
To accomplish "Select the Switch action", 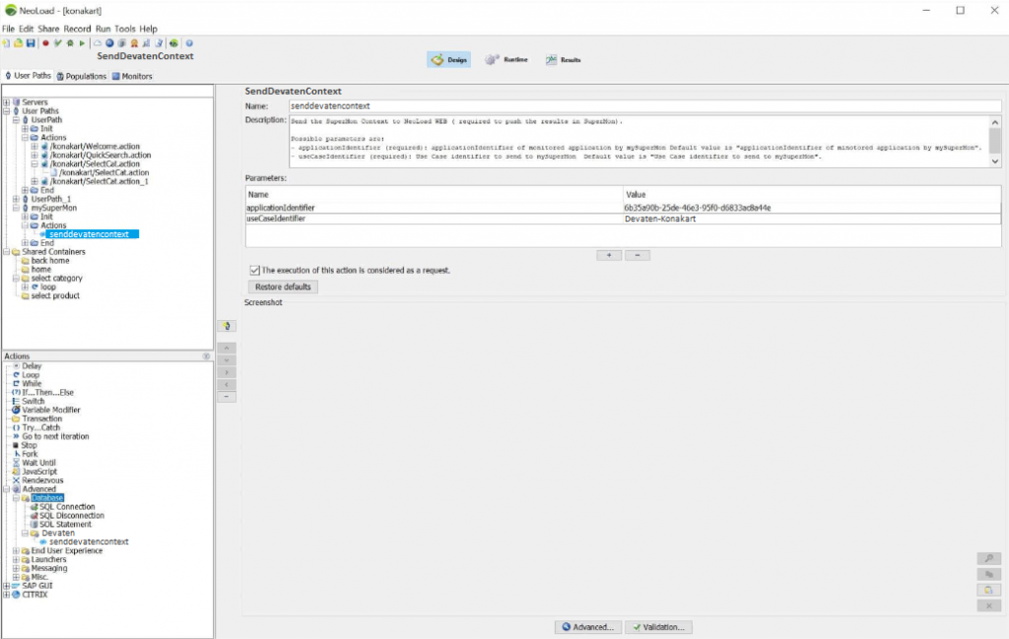I will click(33, 401).
